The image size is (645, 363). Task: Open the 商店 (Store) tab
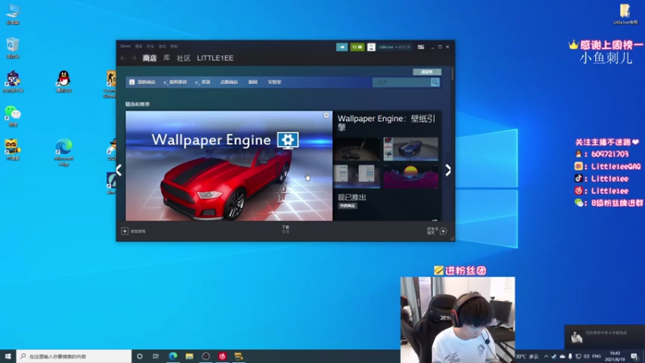pyautogui.click(x=149, y=58)
